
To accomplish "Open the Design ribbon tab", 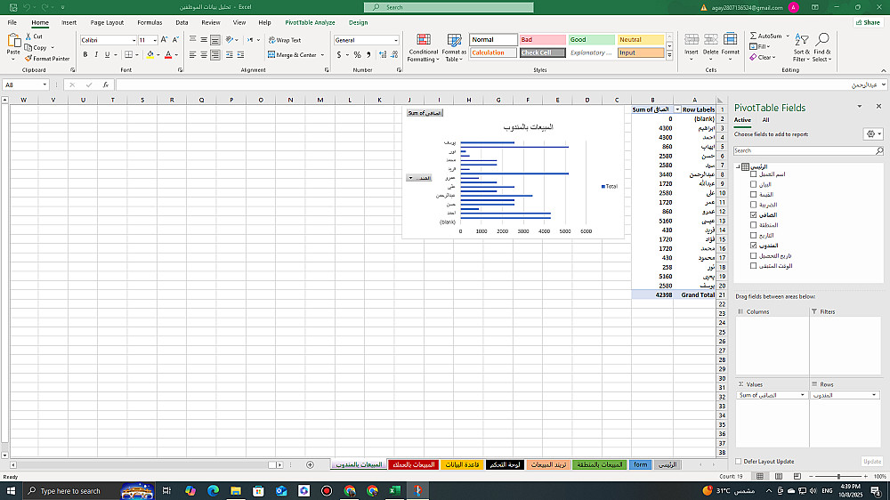I will coord(358,23).
